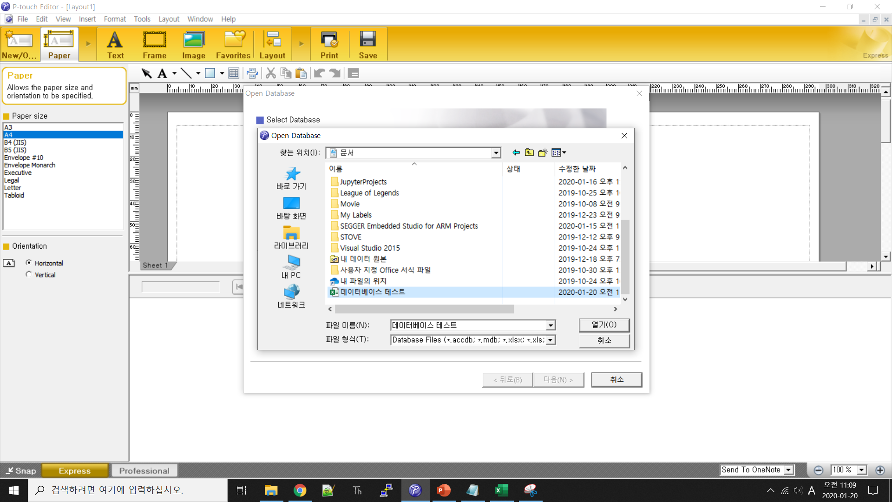
Task: Switch to the Professional mode tab
Action: pos(144,470)
